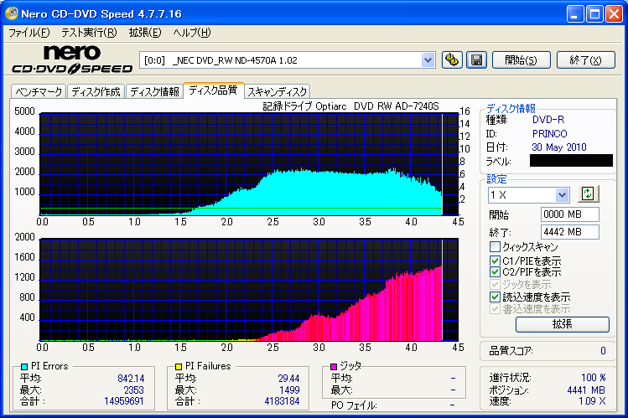Screen dimensions: 628x418
Task: Click PI Failures average 29.44
Action: click(288, 378)
